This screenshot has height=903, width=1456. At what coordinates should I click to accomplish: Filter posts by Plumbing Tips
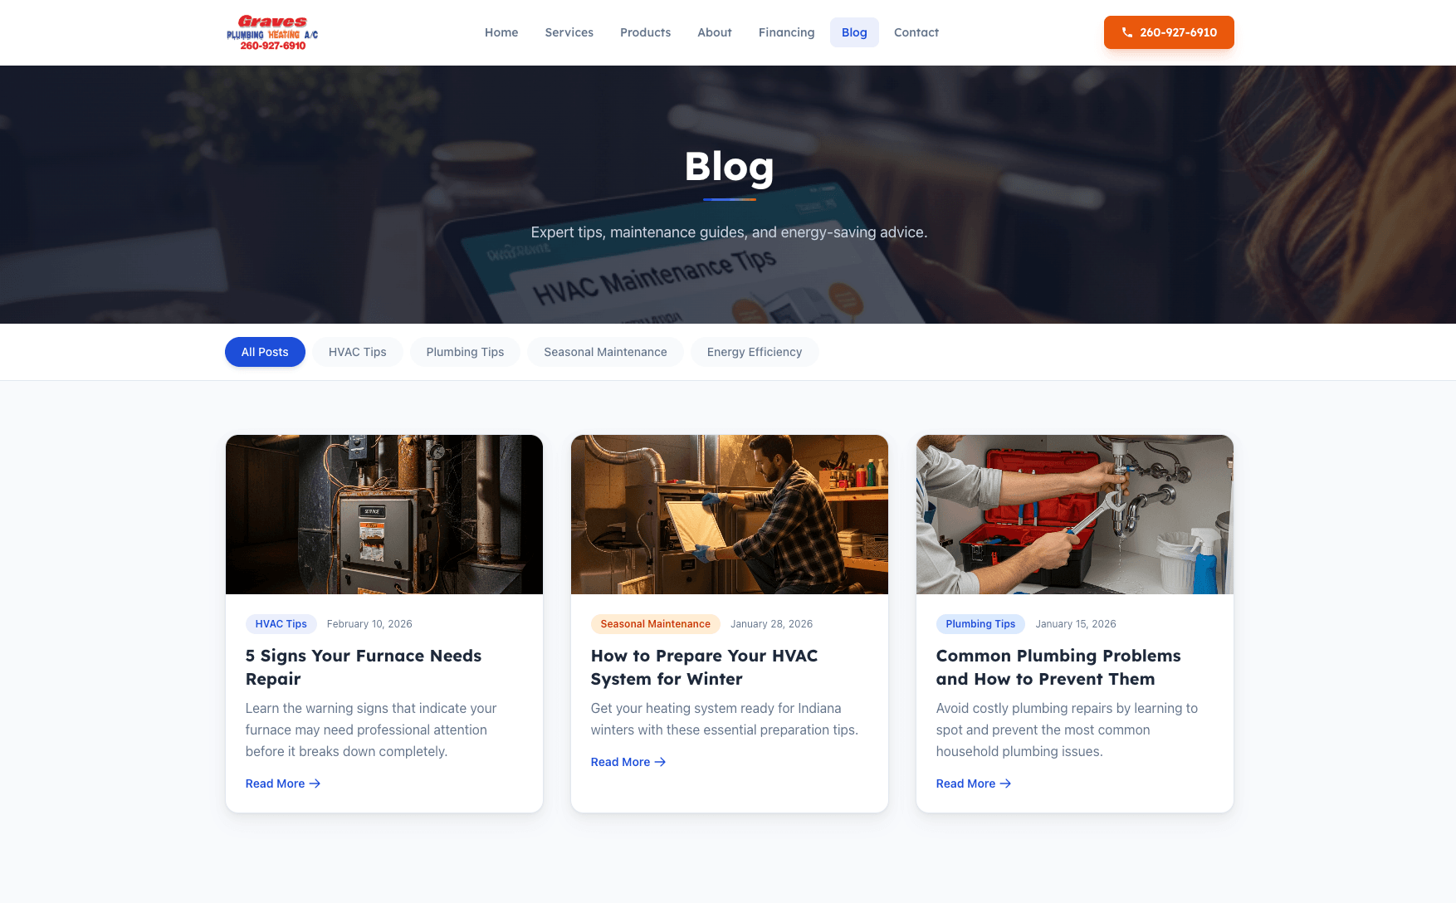pyautogui.click(x=465, y=352)
